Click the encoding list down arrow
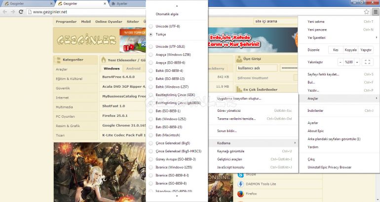 tap(177, 196)
